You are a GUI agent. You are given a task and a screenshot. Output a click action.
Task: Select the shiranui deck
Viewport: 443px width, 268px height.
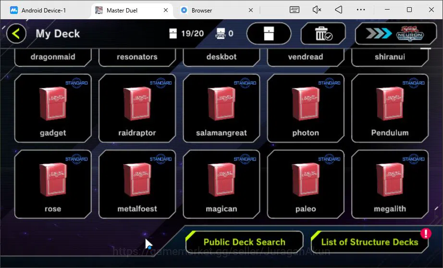(x=390, y=57)
